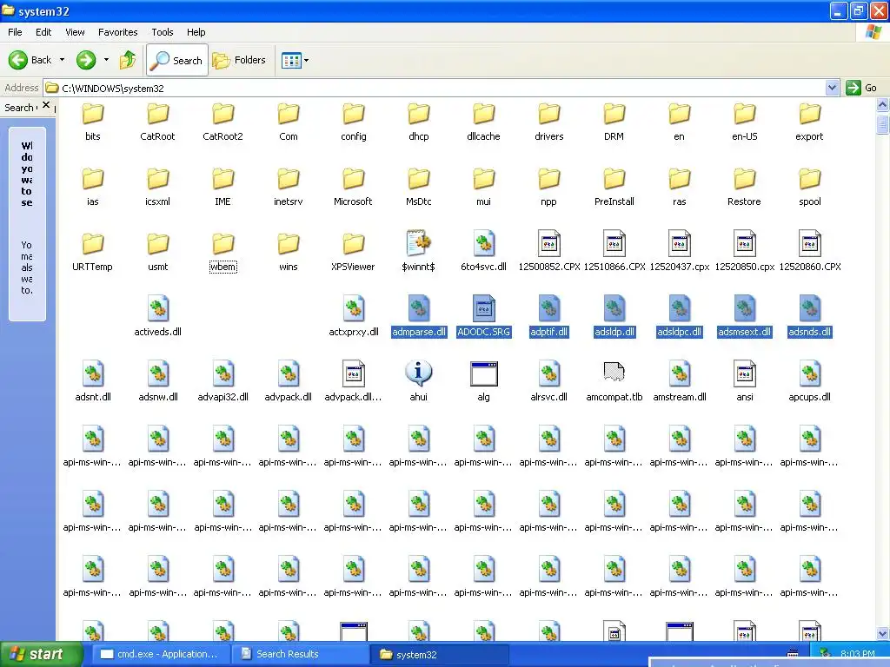Select the PreInstall folder

pos(614,188)
